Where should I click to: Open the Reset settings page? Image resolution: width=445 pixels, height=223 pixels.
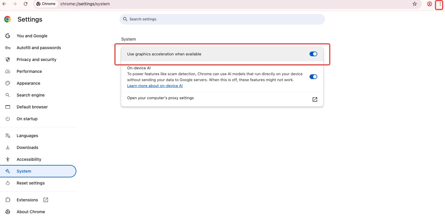point(31,183)
